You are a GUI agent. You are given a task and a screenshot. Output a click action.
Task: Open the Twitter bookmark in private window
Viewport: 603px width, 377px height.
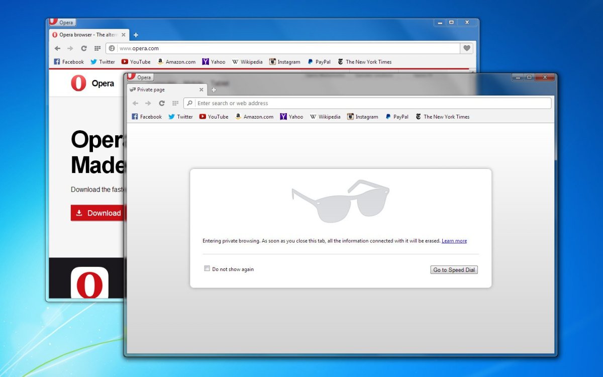tap(180, 117)
